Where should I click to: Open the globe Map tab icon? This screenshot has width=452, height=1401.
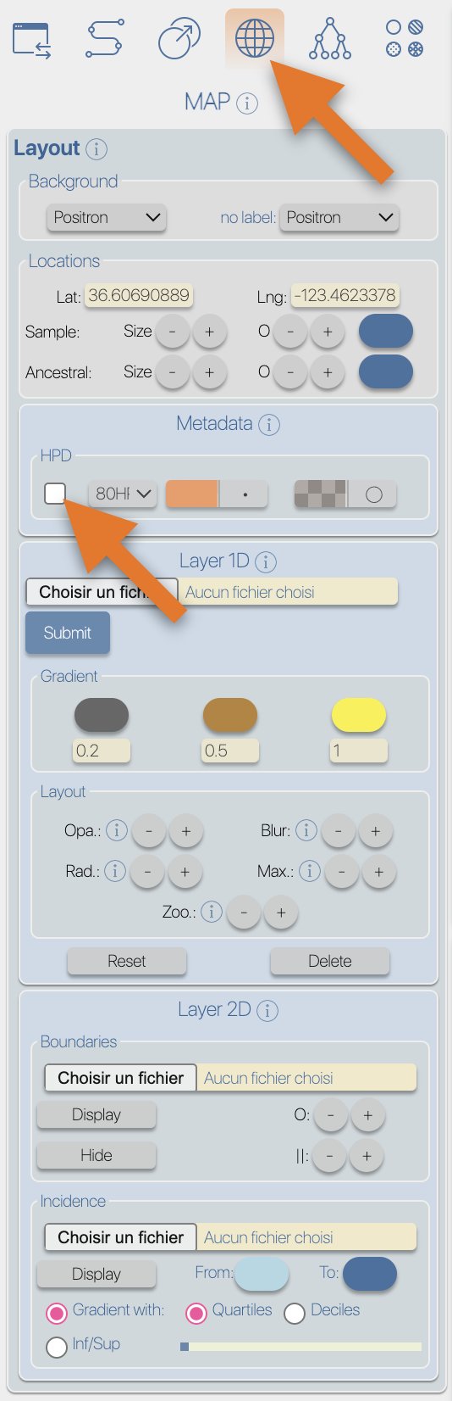(x=255, y=38)
